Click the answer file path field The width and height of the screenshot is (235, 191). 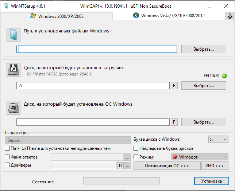point(87,157)
